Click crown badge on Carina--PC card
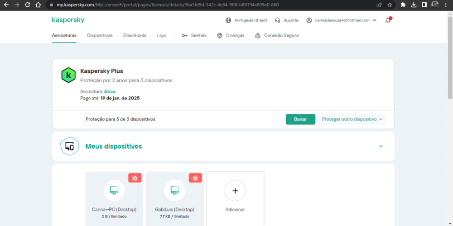The height and width of the screenshot is (226, 453). click(135, 178)
